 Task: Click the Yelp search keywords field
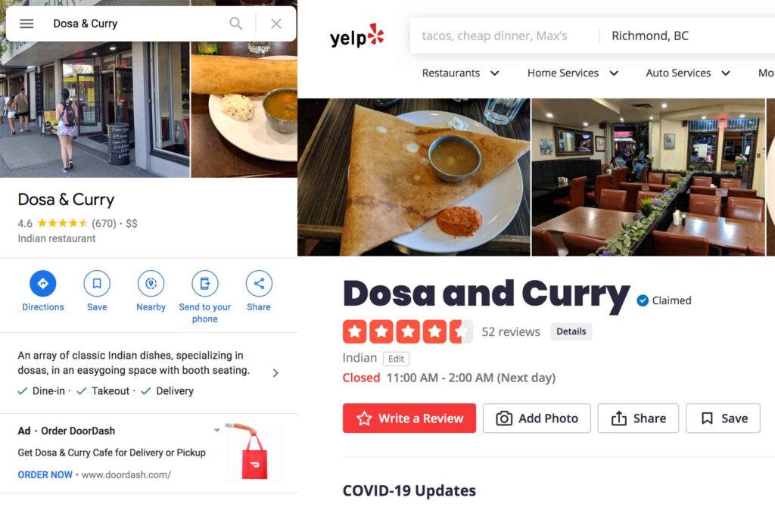coord(504,36)
